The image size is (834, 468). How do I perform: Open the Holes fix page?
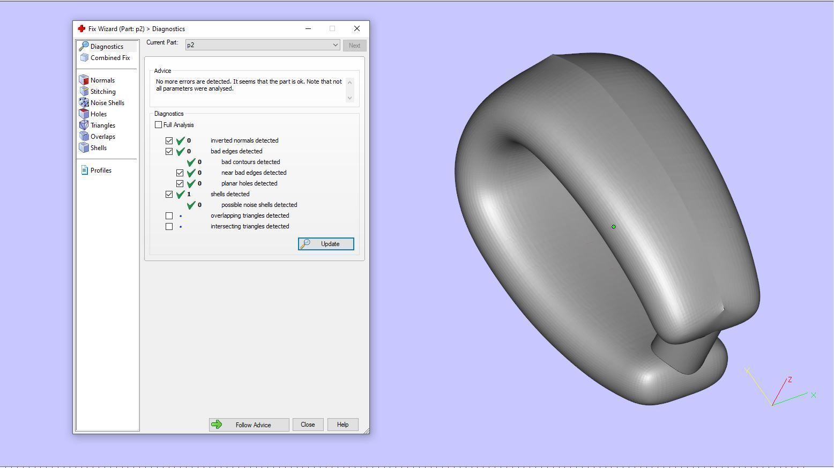(99, 114)
